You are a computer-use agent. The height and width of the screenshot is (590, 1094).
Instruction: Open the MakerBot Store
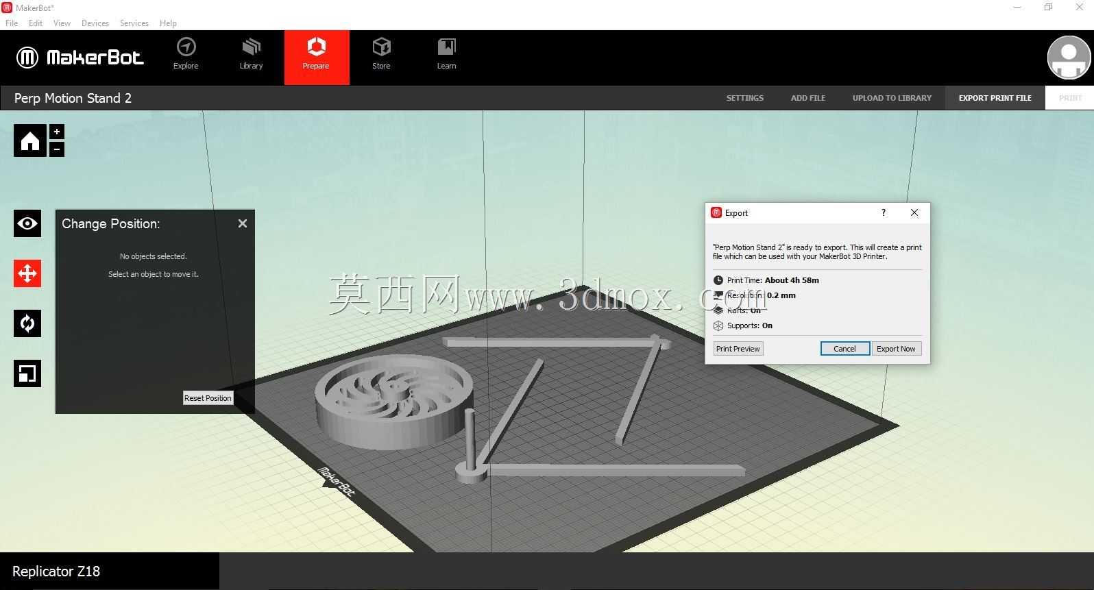[381, 55]
